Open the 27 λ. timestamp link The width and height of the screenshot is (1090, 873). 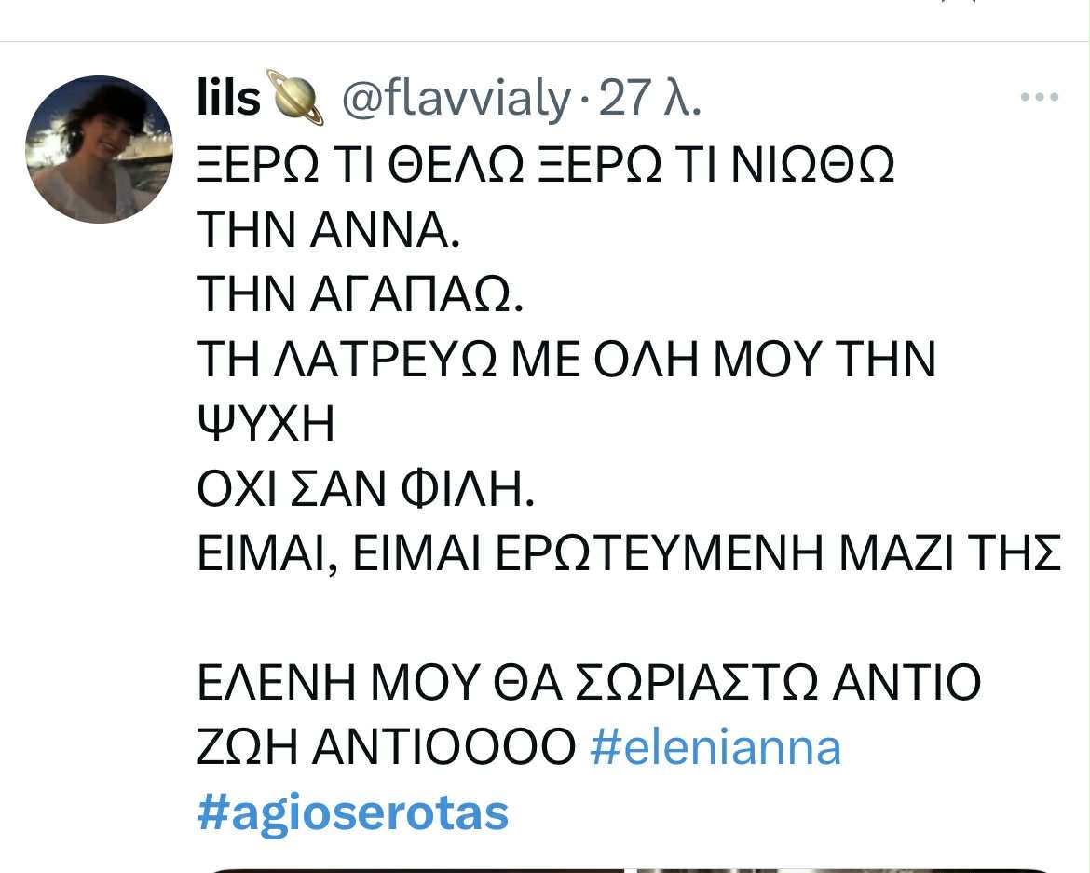pyautogui.click(x=649, y=98)
